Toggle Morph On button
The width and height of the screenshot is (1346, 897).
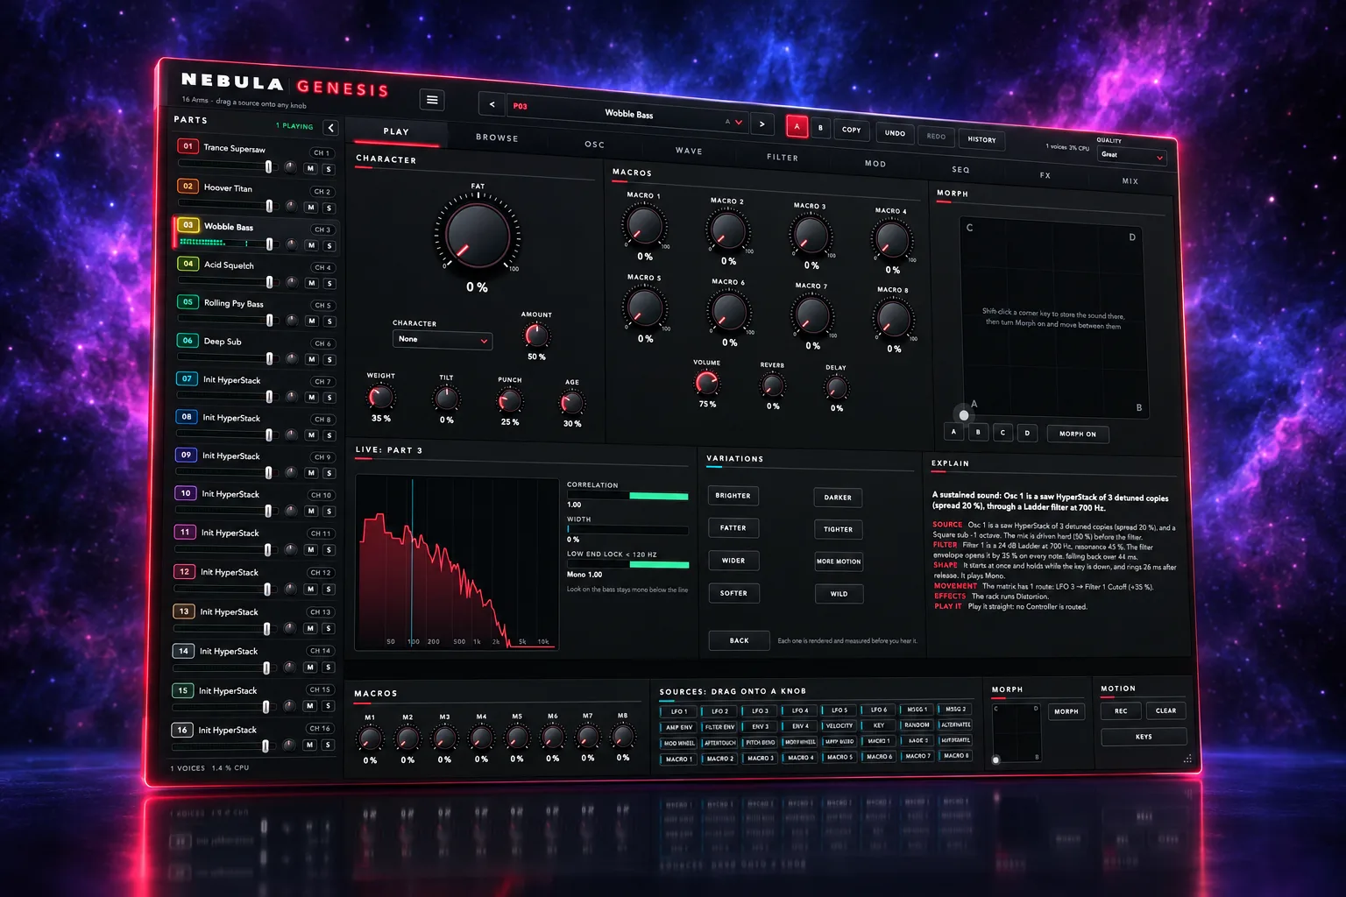pyautogui.click(x=1077, y=434)
